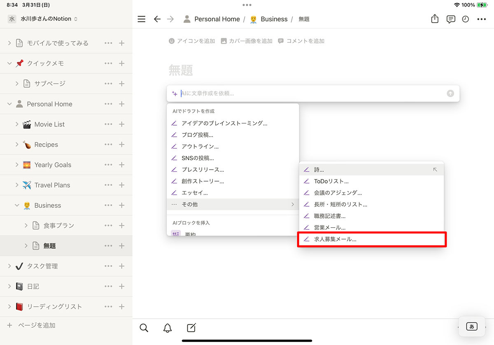
Task: Collapse the Personal Home section
Action: 9,104
